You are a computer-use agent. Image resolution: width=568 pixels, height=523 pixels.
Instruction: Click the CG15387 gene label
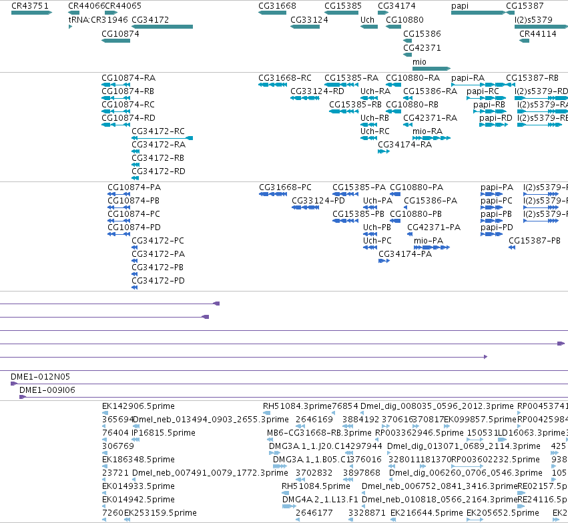[525, 6]
